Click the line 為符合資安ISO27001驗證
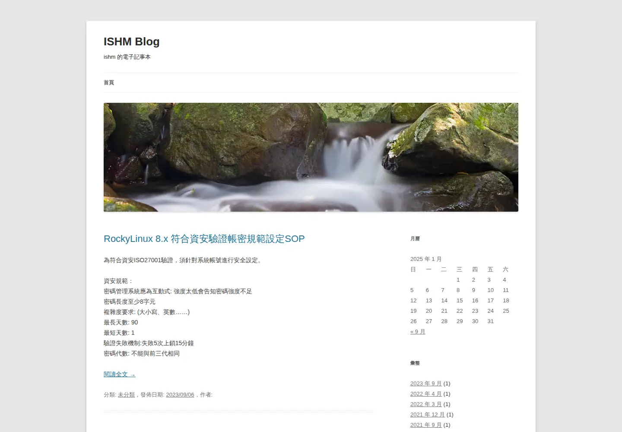622x432 pixels. pos(183,260)
